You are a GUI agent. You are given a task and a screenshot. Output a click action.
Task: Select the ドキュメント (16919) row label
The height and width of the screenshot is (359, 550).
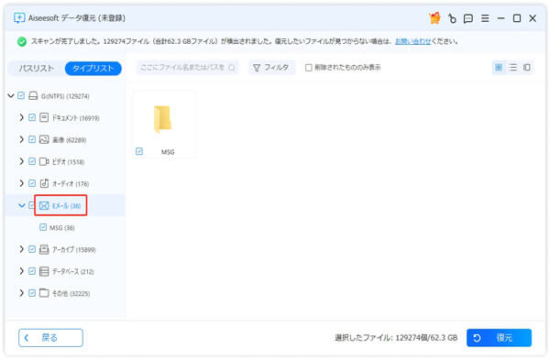pos(76,118)
